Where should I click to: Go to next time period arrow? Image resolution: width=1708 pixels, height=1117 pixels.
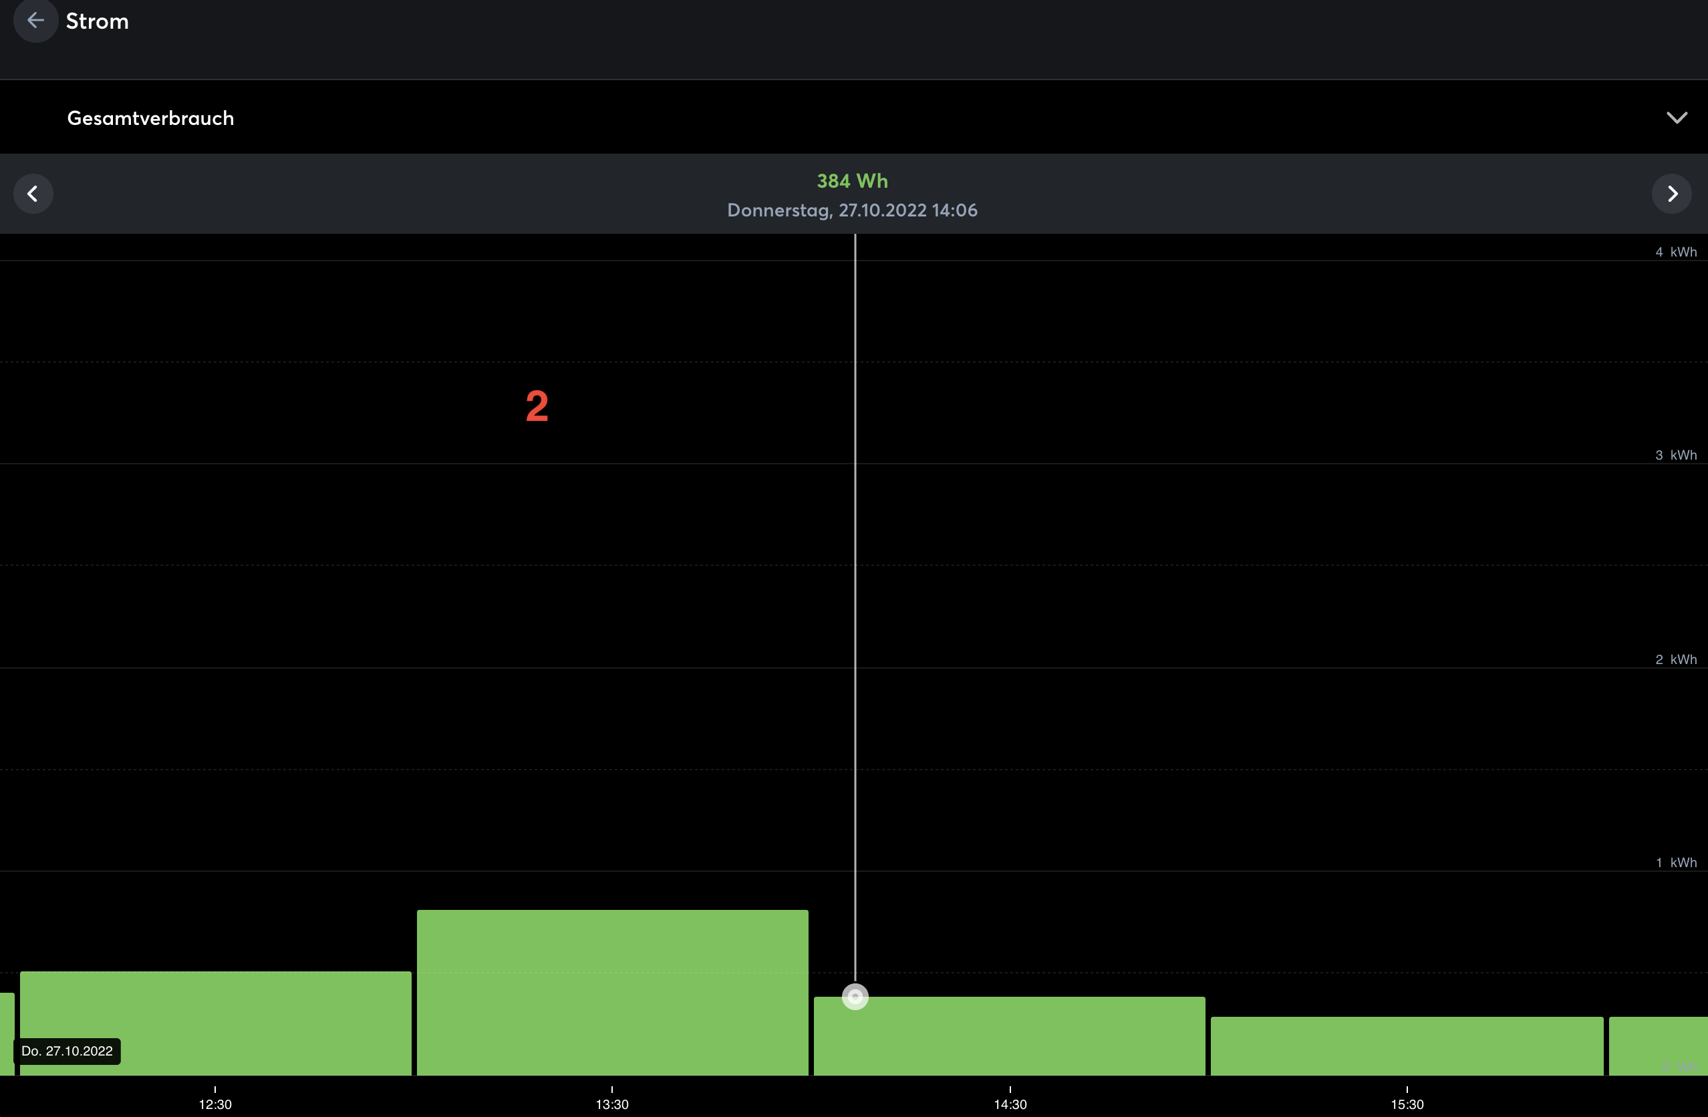point(1671,194)
